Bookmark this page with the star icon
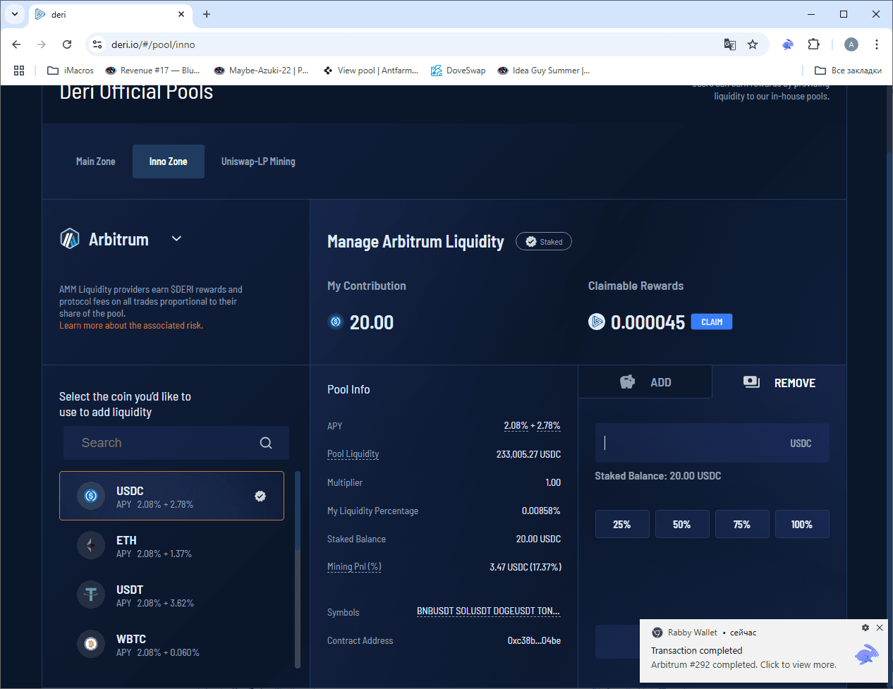893x689 pixels. pyautogui.click(x=753, y=44)
